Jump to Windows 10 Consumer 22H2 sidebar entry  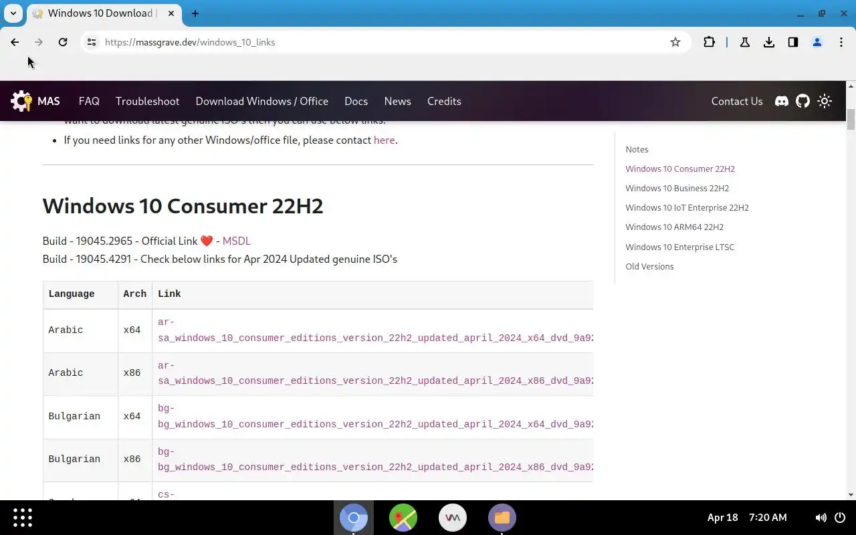pyautogui.click(x=680, y=169)
